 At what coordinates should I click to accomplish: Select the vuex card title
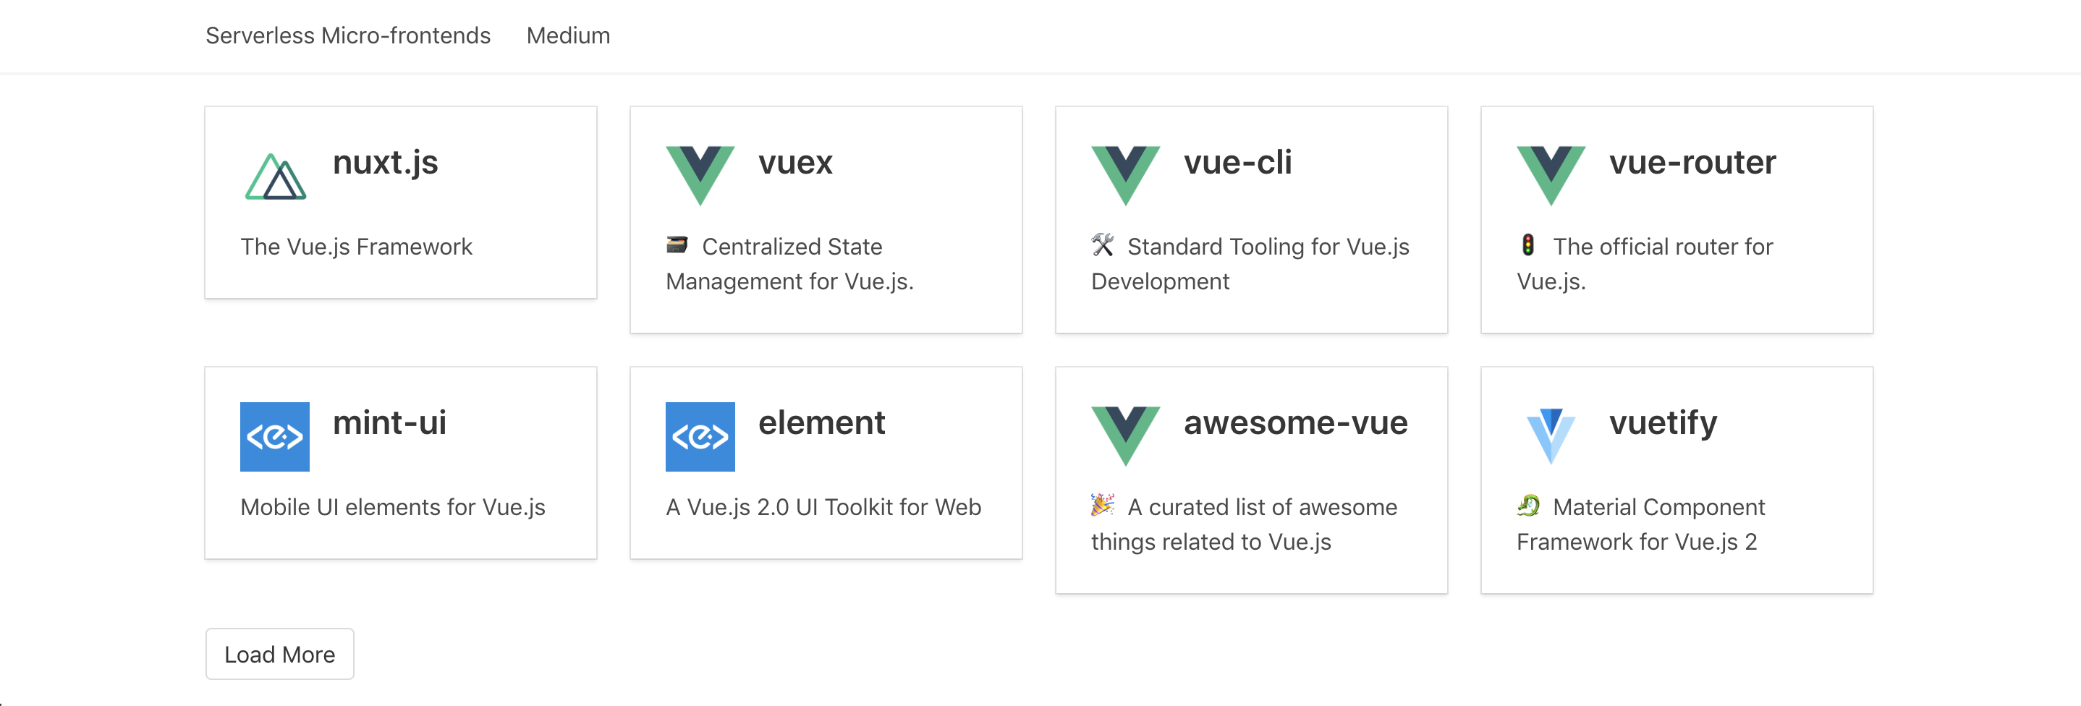(795, 162)
